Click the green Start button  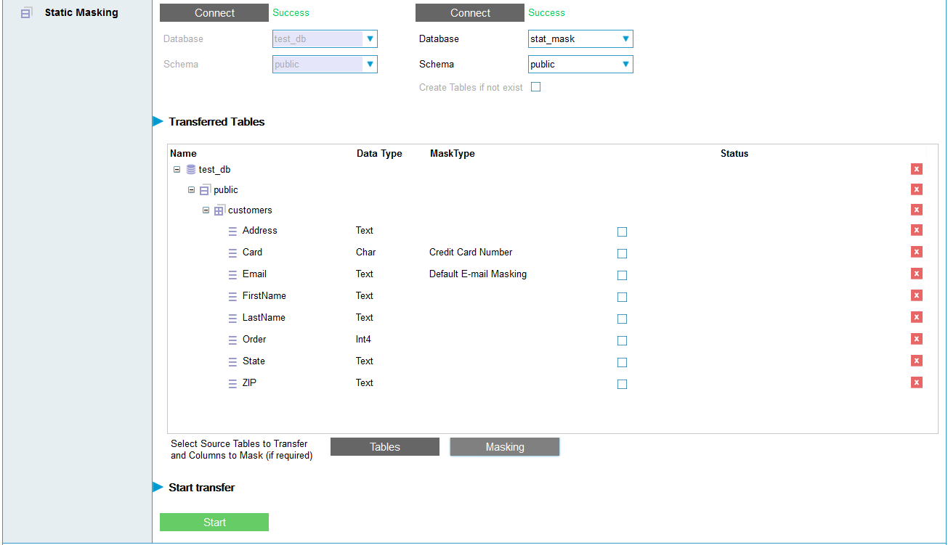click(x=214, y=523)
